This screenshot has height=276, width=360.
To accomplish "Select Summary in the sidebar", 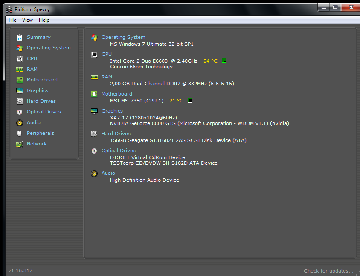I will pyautogui.click(x=20, y=37).
